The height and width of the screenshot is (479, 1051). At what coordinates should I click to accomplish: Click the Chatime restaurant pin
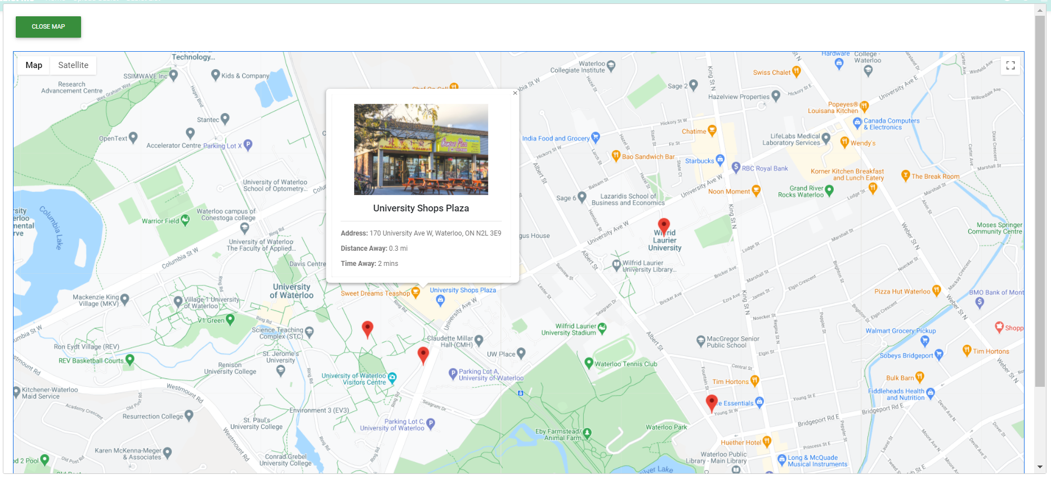[712, 130]
